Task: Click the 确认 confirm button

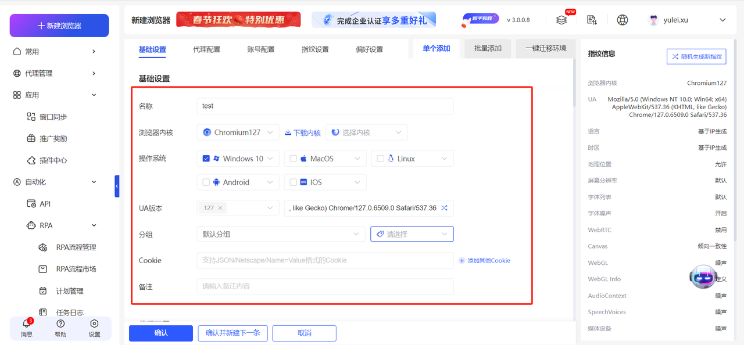Action: point(160,333)
